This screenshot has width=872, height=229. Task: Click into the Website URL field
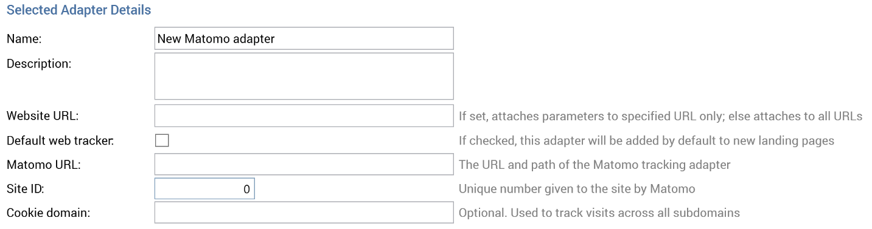pos(304,115)
